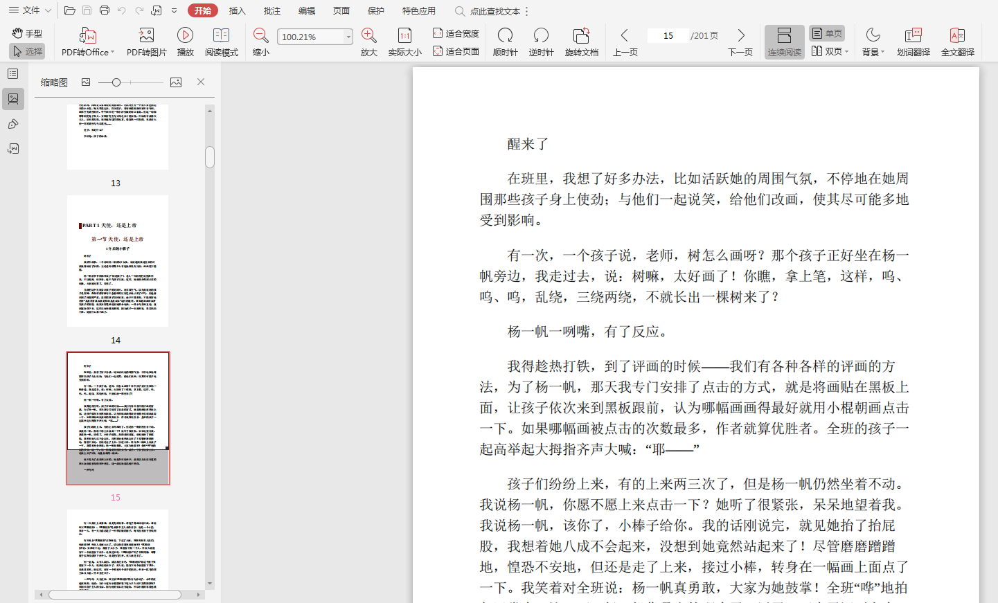Open the 背景 background dropdown
Screen dimensions: 998x603
tap(873, 42)
